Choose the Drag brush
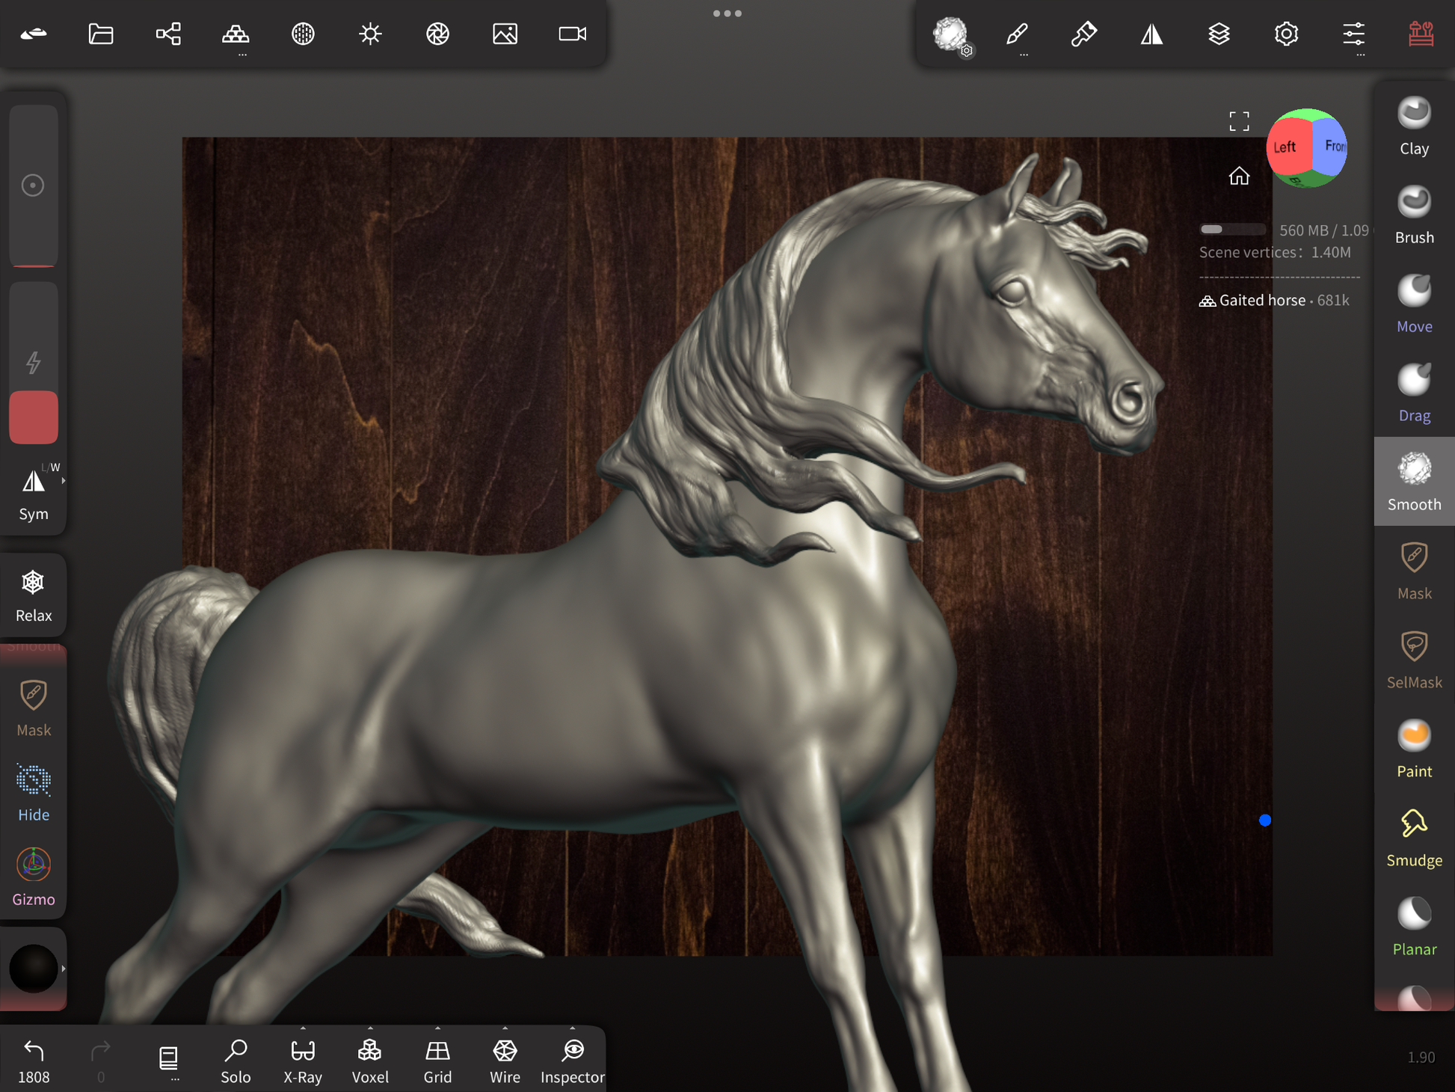Image resolution: width=1455 pixels, height=1092 pixels. tap(1413, 393)
